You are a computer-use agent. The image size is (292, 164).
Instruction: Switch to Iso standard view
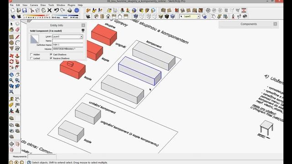[x=96, y=16]
